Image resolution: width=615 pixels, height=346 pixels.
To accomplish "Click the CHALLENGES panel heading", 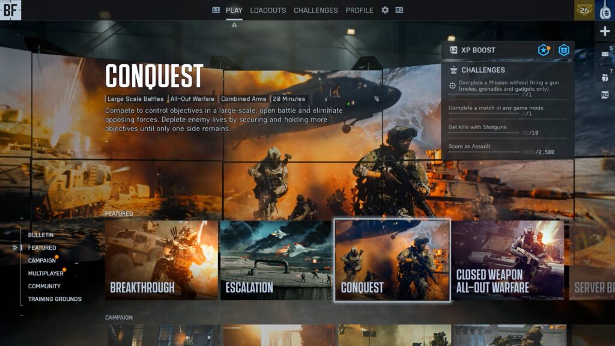I will [483, 70].
